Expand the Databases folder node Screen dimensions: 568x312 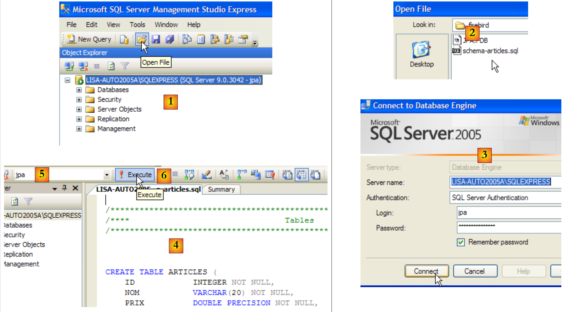[79, 90]
